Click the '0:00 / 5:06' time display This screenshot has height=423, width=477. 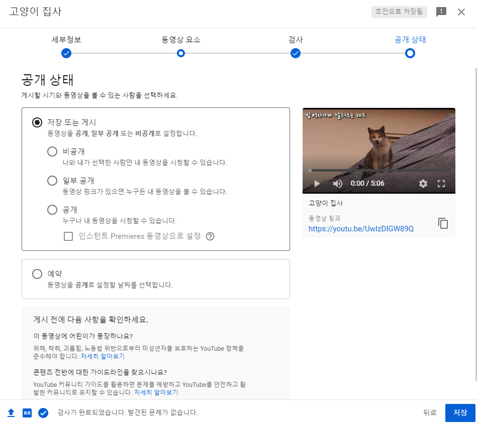click(x=367, y=184)
